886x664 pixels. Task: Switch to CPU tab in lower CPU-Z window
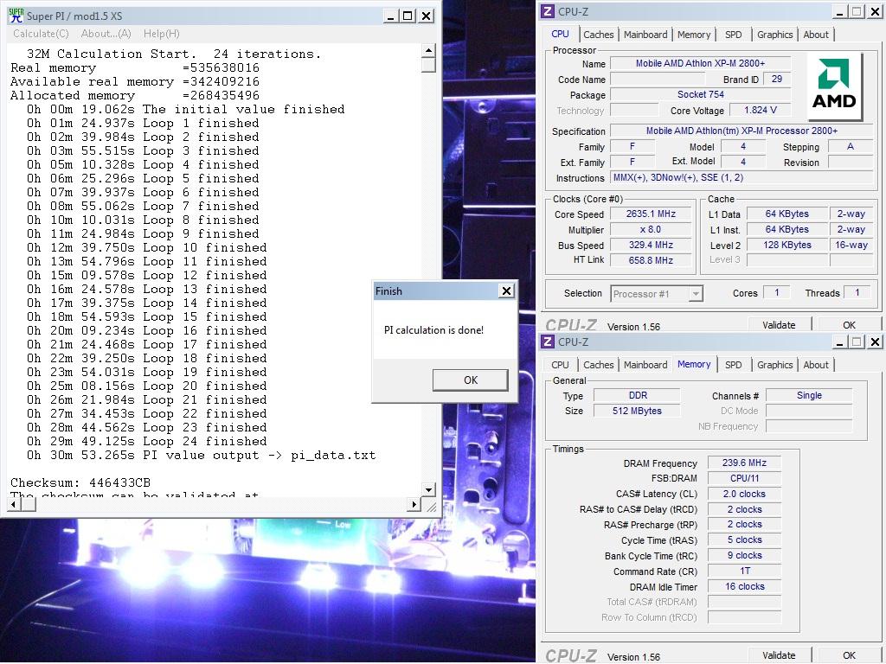pos(560,365)
